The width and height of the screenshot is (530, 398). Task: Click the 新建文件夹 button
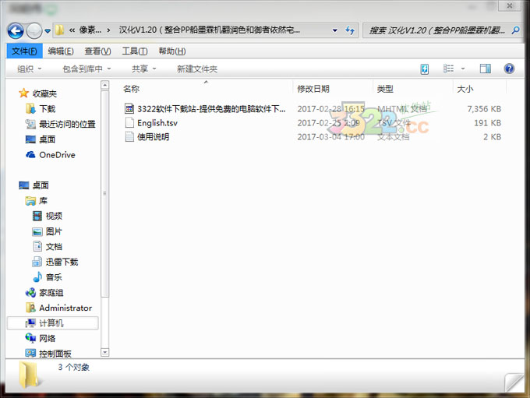point(196,69)
